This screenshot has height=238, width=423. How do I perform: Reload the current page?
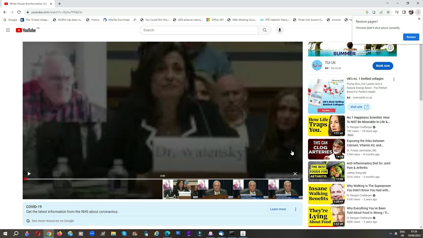[19, 12]
